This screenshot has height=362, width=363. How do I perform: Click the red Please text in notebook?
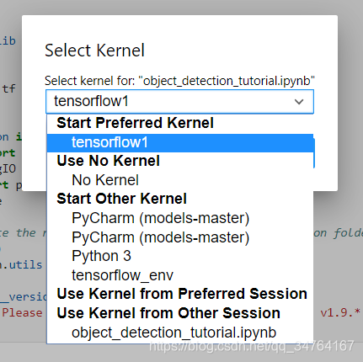coord(22,312)
